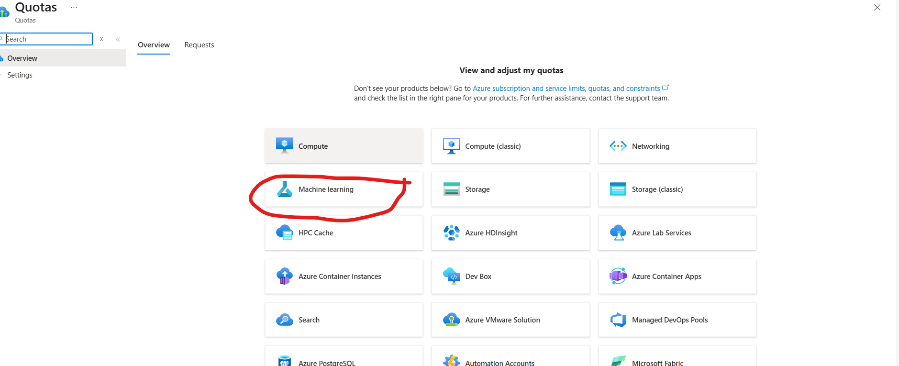Click the HPC Cache label text
The height and width of the screenshot is (366, 899).
pos(316,233)
